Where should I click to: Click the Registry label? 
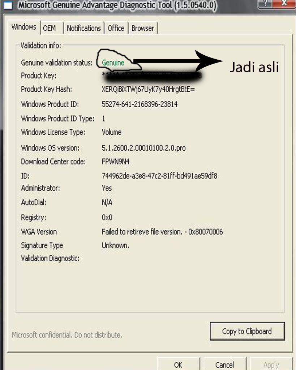point(34,217)
